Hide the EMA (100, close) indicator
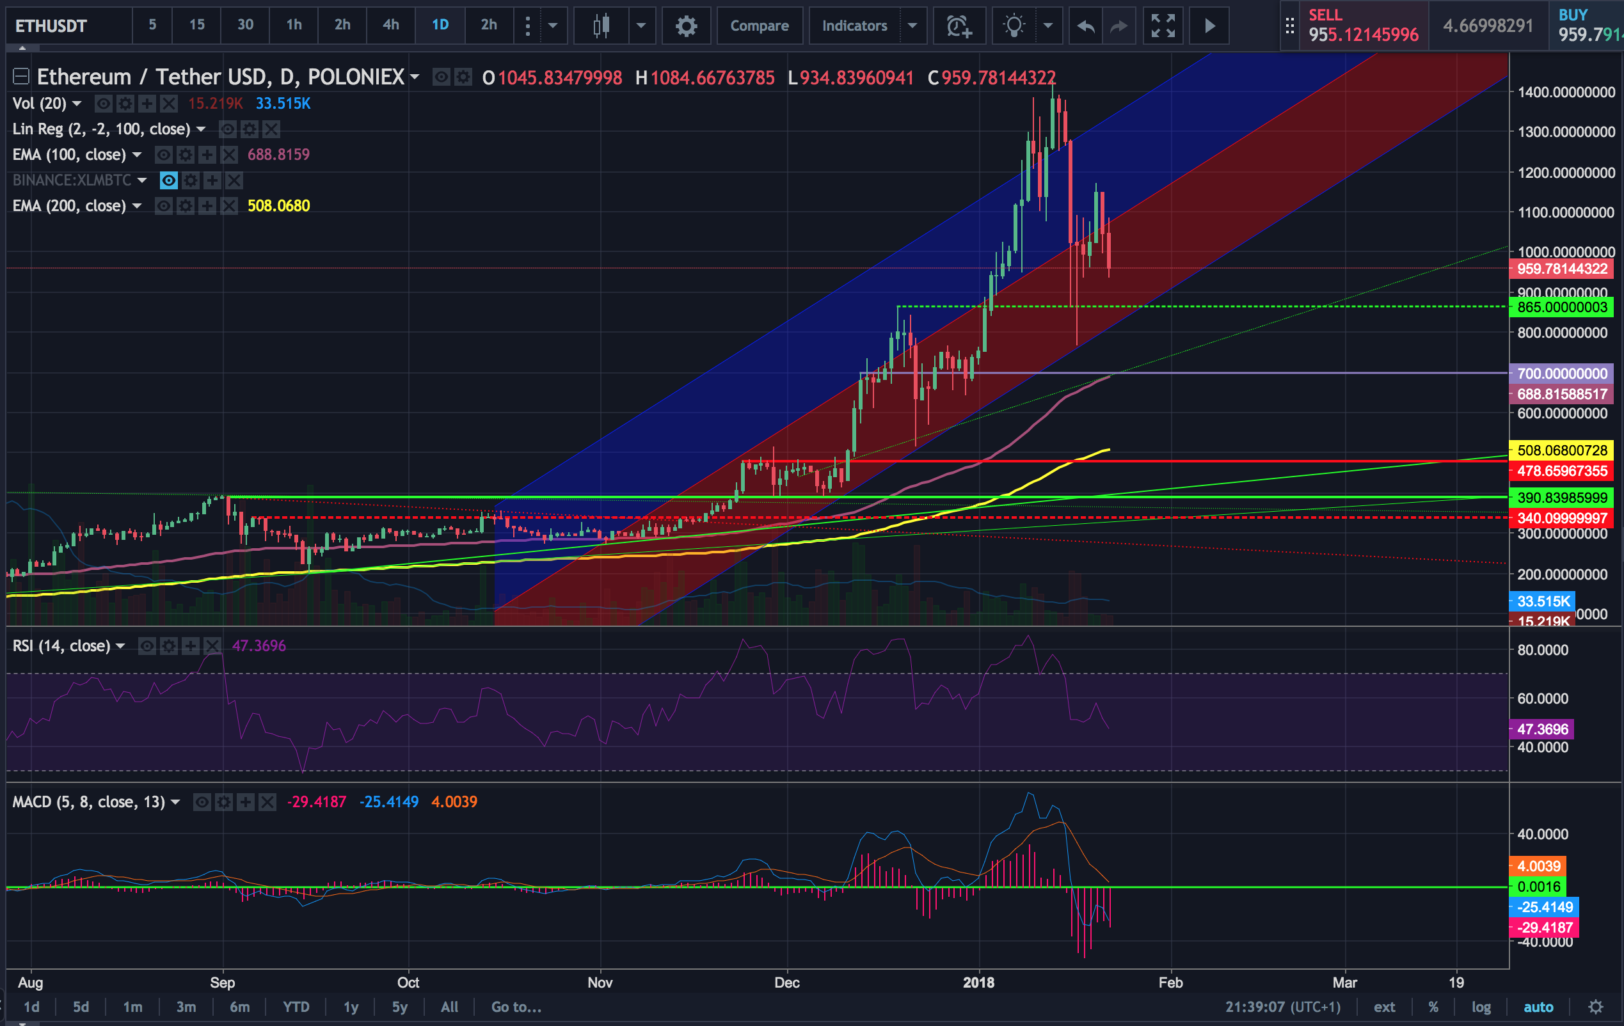Screen dimensions: 1624x1026 coord(163,155)
